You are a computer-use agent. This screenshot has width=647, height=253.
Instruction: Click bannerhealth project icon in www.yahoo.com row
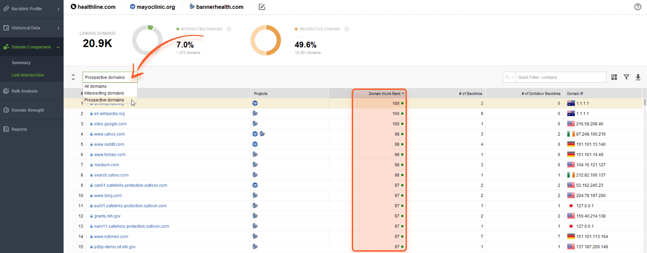(262, 134)
